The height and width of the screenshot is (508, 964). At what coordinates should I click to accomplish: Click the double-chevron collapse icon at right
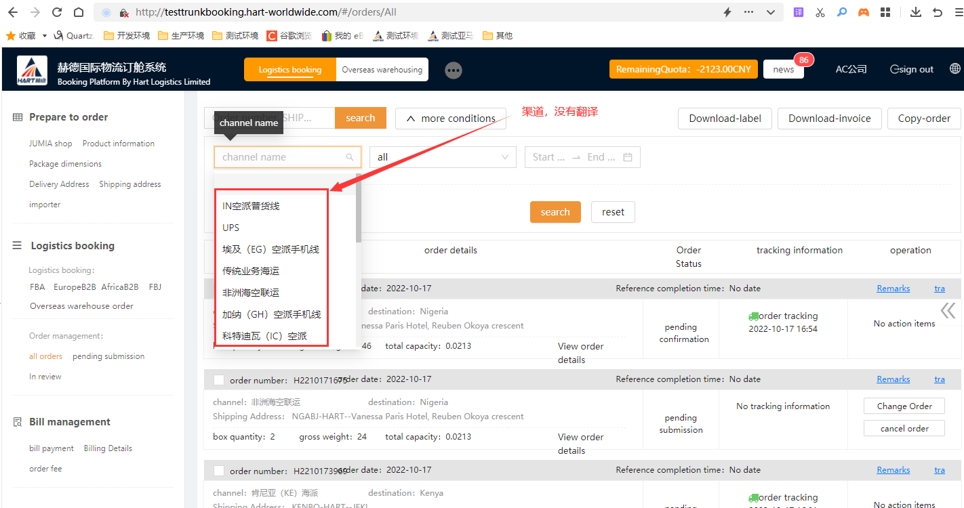947,310
